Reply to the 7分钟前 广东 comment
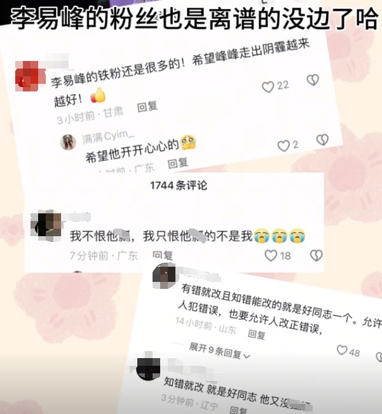382x414 pixels. pyautogui.click(x=163, y=255)
